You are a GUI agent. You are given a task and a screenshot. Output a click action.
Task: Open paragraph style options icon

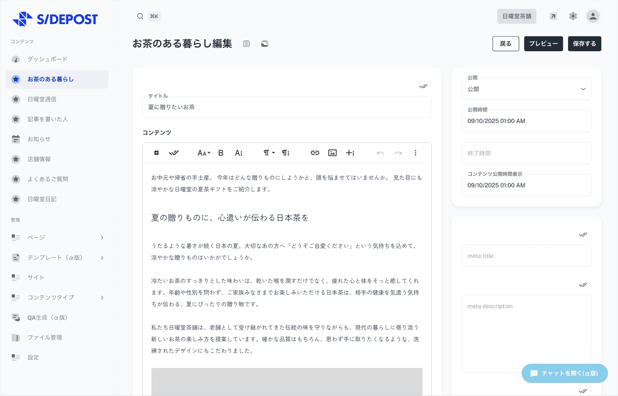[286, 153]
